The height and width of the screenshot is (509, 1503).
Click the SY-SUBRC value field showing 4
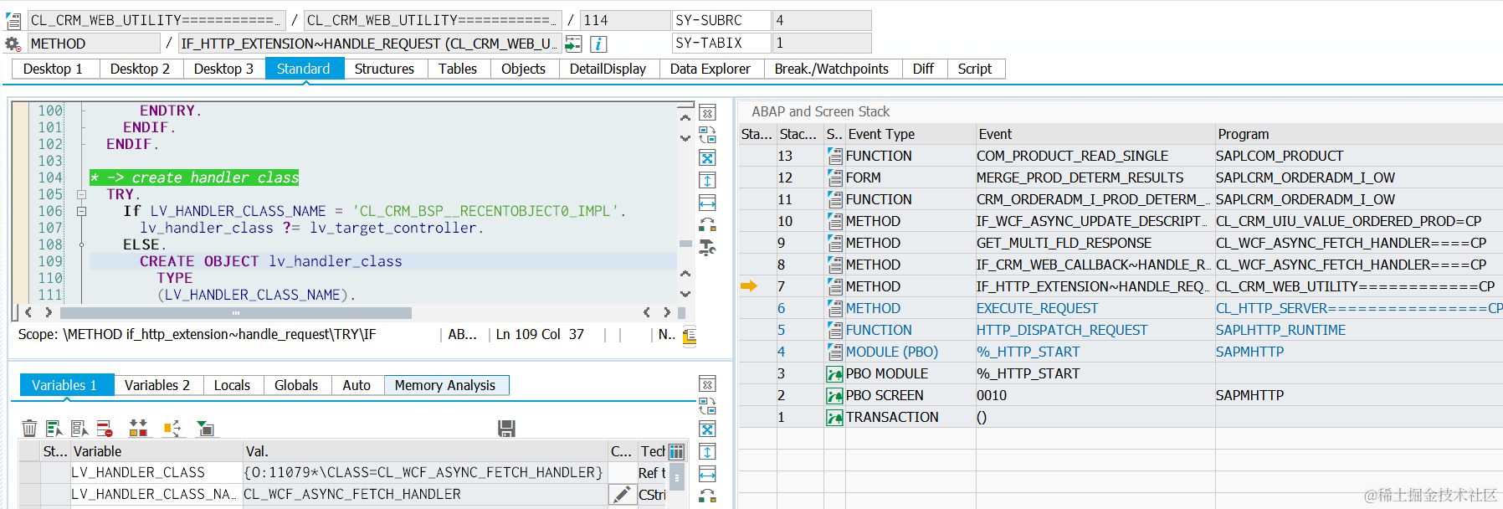point(821,20)
